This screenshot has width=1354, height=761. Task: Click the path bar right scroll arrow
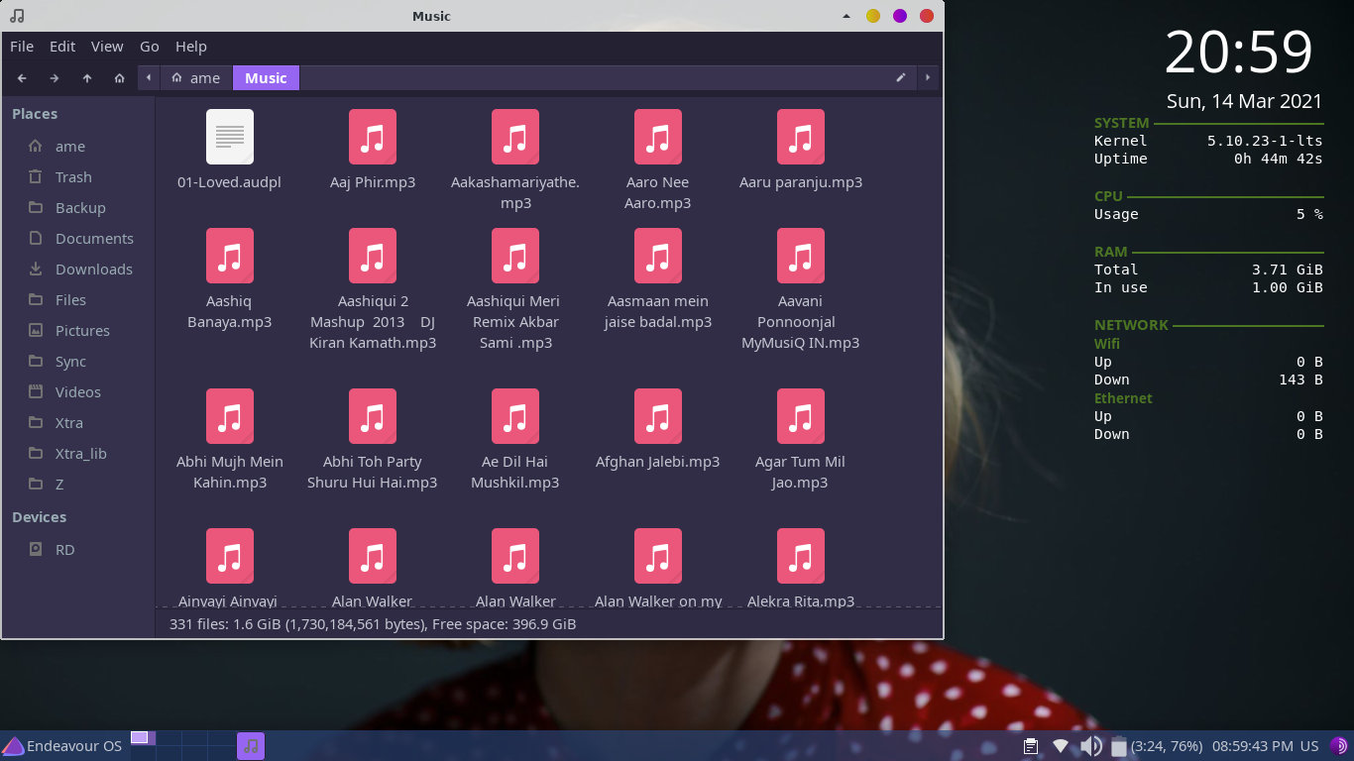click(928, 78)
